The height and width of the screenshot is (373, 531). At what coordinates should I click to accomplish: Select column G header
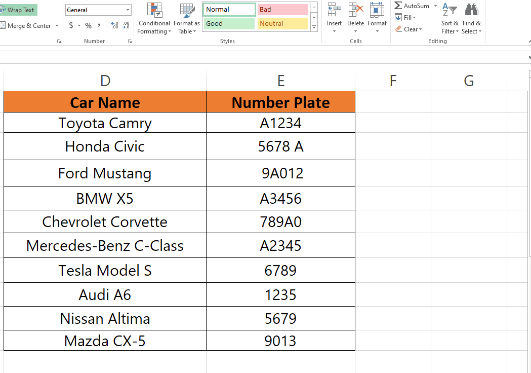tap(469, 81)
